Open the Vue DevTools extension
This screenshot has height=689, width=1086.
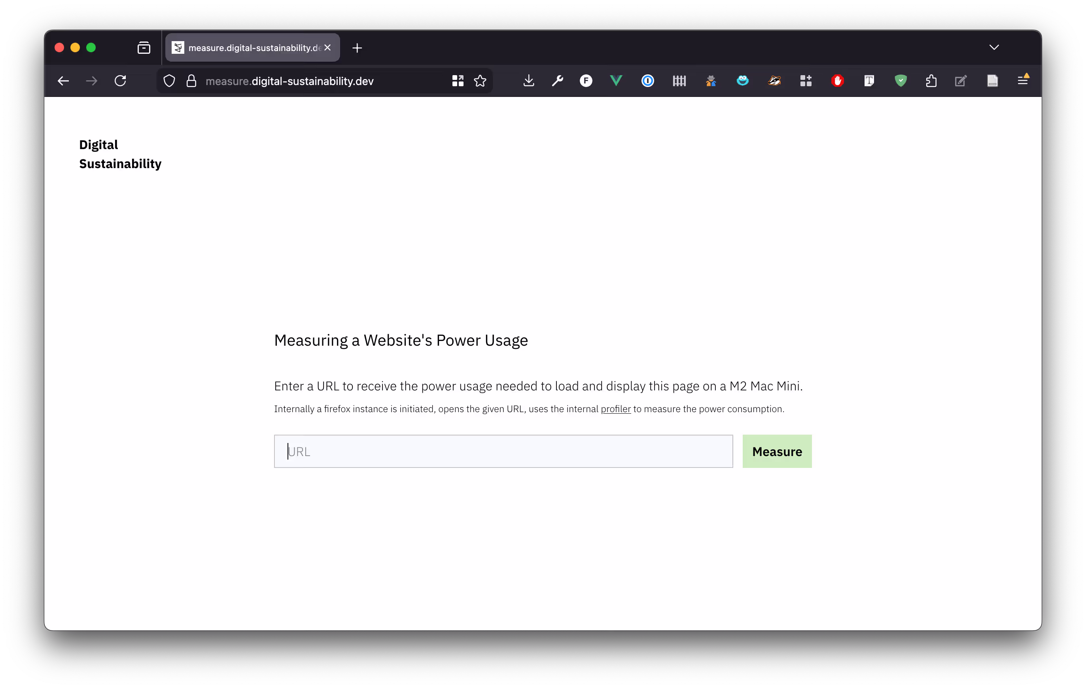616,81
